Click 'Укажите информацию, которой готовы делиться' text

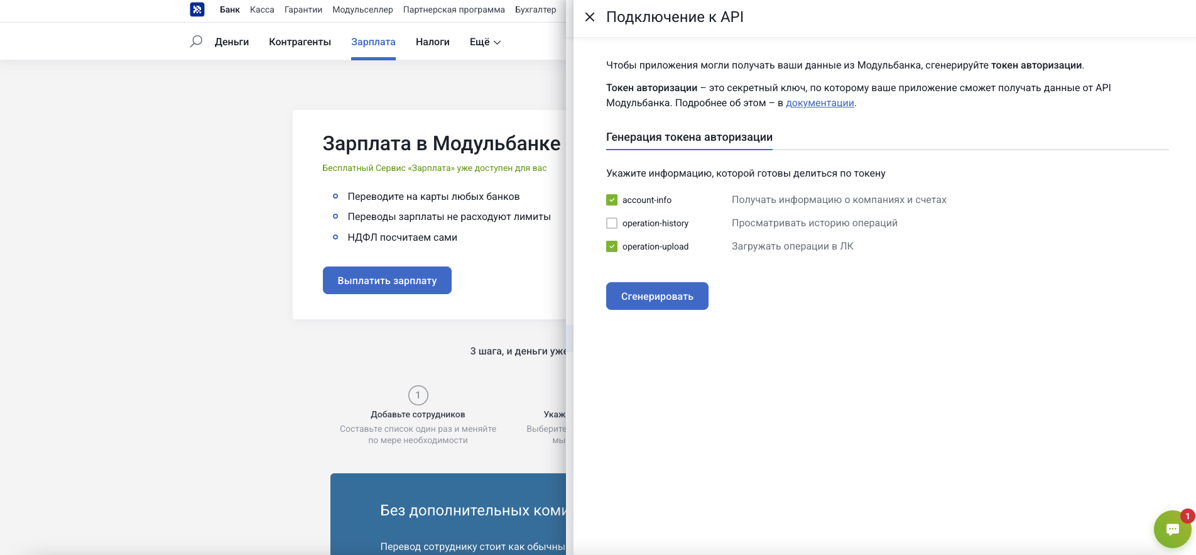pyautogui.click(x=746, y=173)
